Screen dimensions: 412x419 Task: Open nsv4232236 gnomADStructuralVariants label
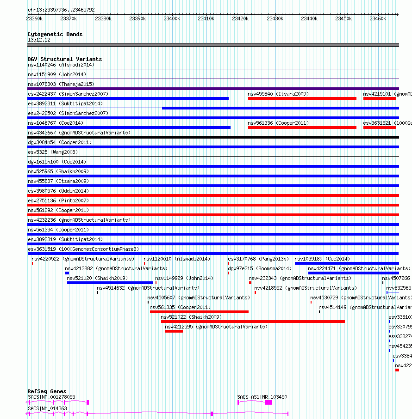point(79,220)
